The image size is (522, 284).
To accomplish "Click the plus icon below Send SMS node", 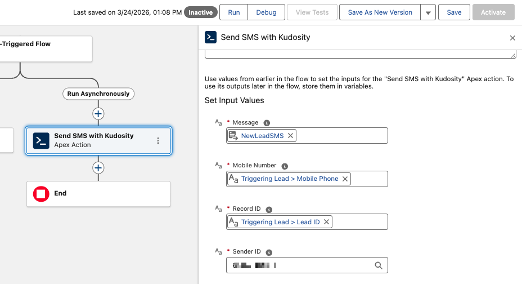I will click(98, 168).
